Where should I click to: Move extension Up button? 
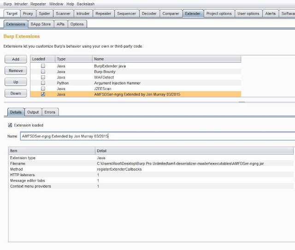tap(16, 82)
